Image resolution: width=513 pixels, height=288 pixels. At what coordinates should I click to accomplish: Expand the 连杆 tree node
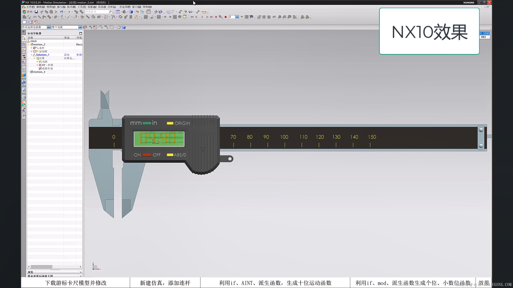click(31, 48)
